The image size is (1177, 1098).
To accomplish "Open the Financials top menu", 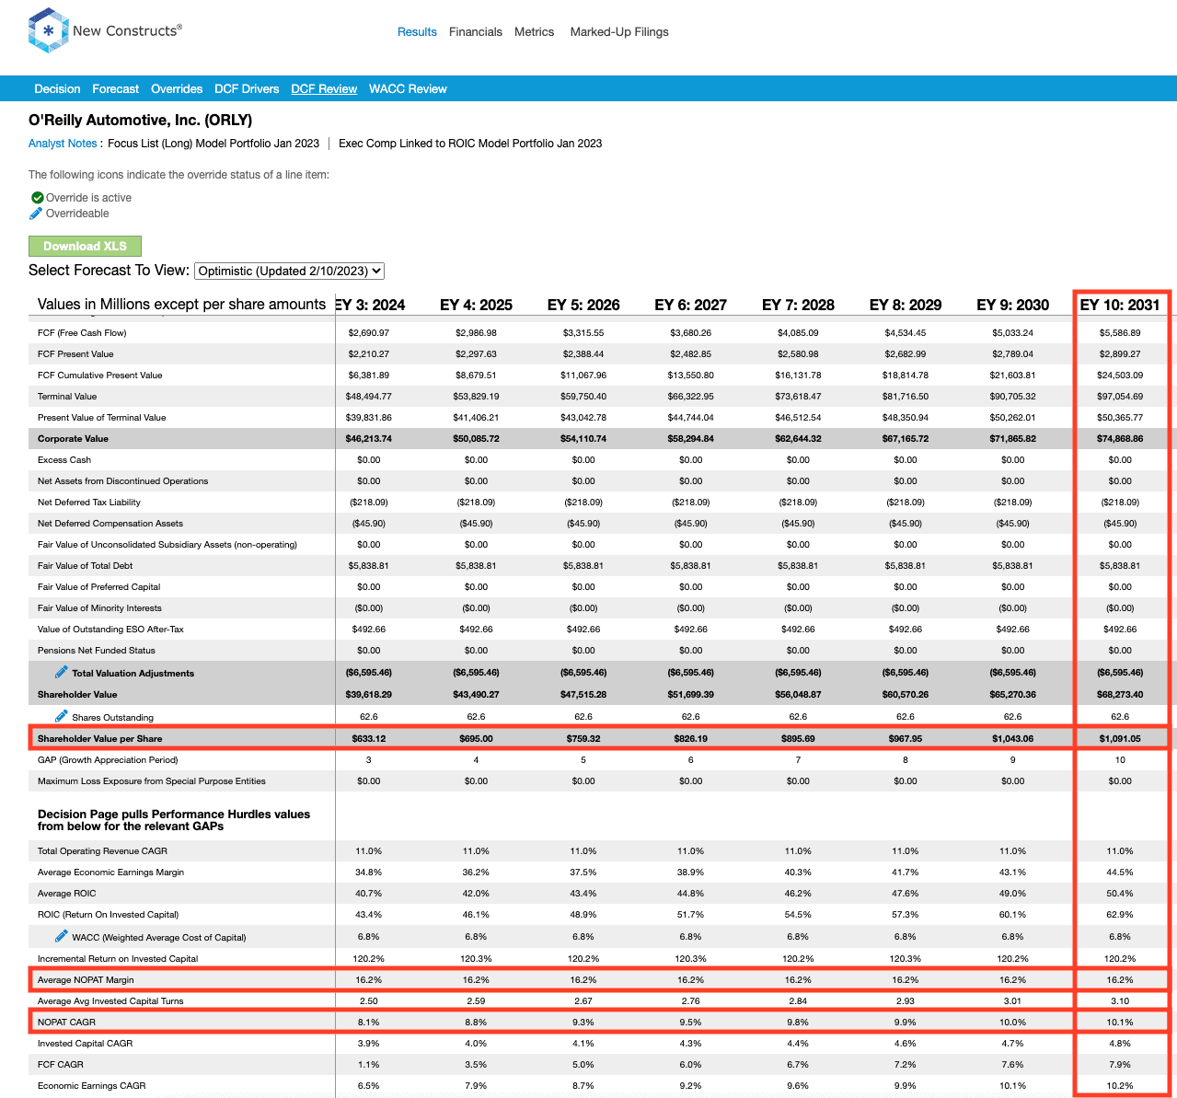I will pos(476,32).
